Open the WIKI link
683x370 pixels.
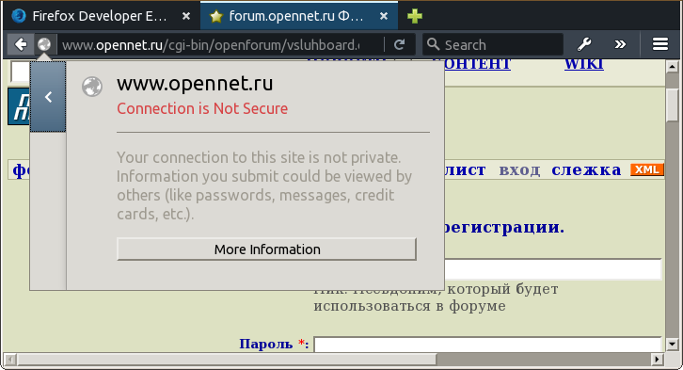pos(583,65)
